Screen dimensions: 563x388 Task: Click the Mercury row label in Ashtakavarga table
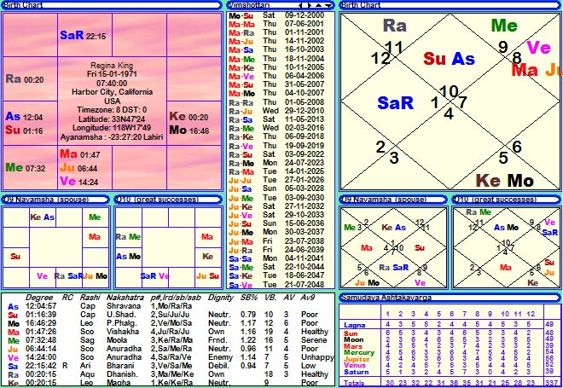pos(358,352)
